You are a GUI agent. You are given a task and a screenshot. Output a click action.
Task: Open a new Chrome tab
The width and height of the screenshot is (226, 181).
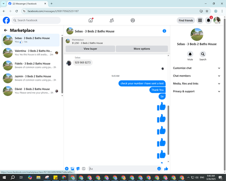52,4
